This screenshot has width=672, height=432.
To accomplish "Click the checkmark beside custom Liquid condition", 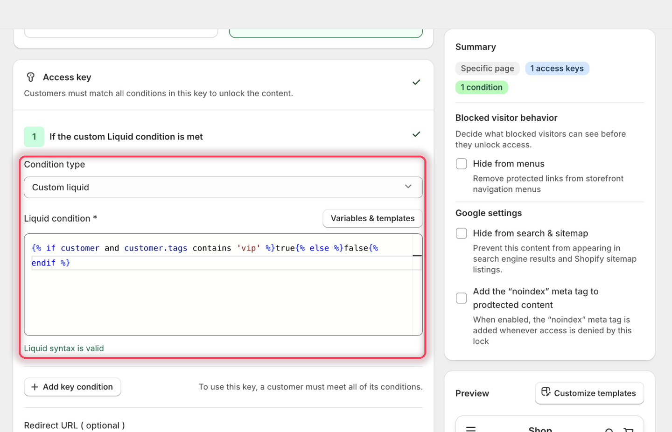I will click(x=416, y=134).
